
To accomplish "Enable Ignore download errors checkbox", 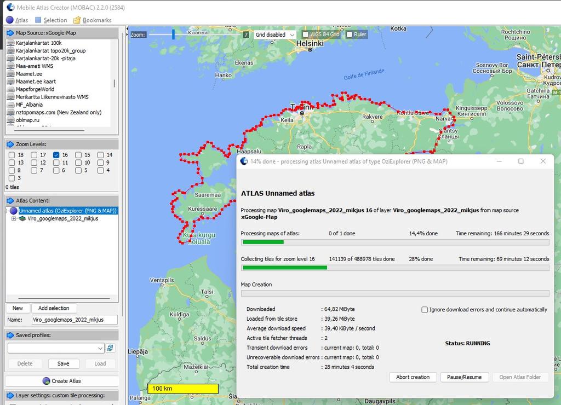I will (425, 310).
